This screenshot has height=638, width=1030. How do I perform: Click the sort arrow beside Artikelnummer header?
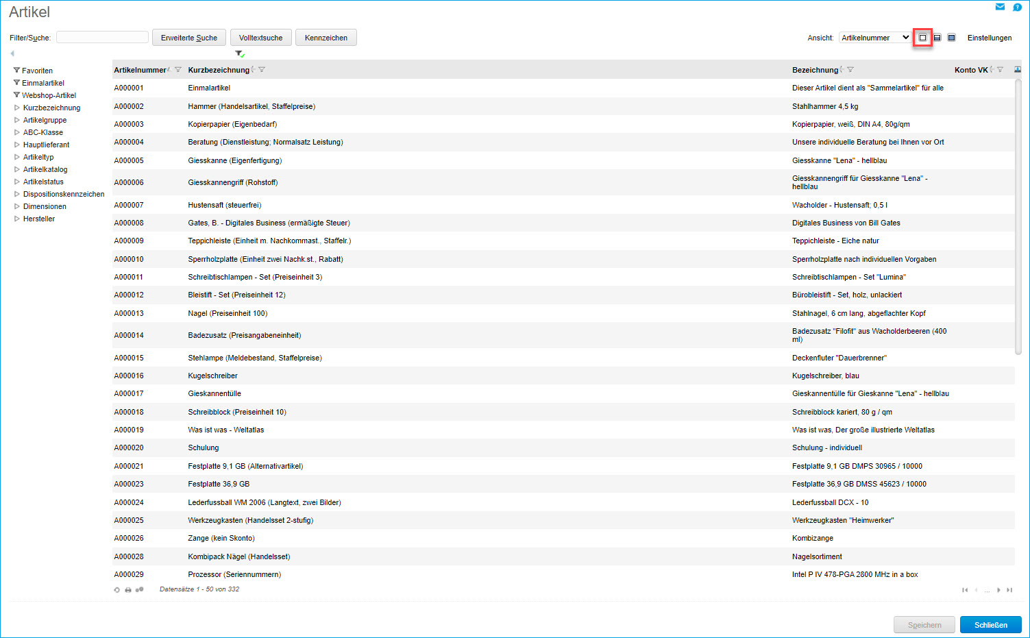click(169, 69)
